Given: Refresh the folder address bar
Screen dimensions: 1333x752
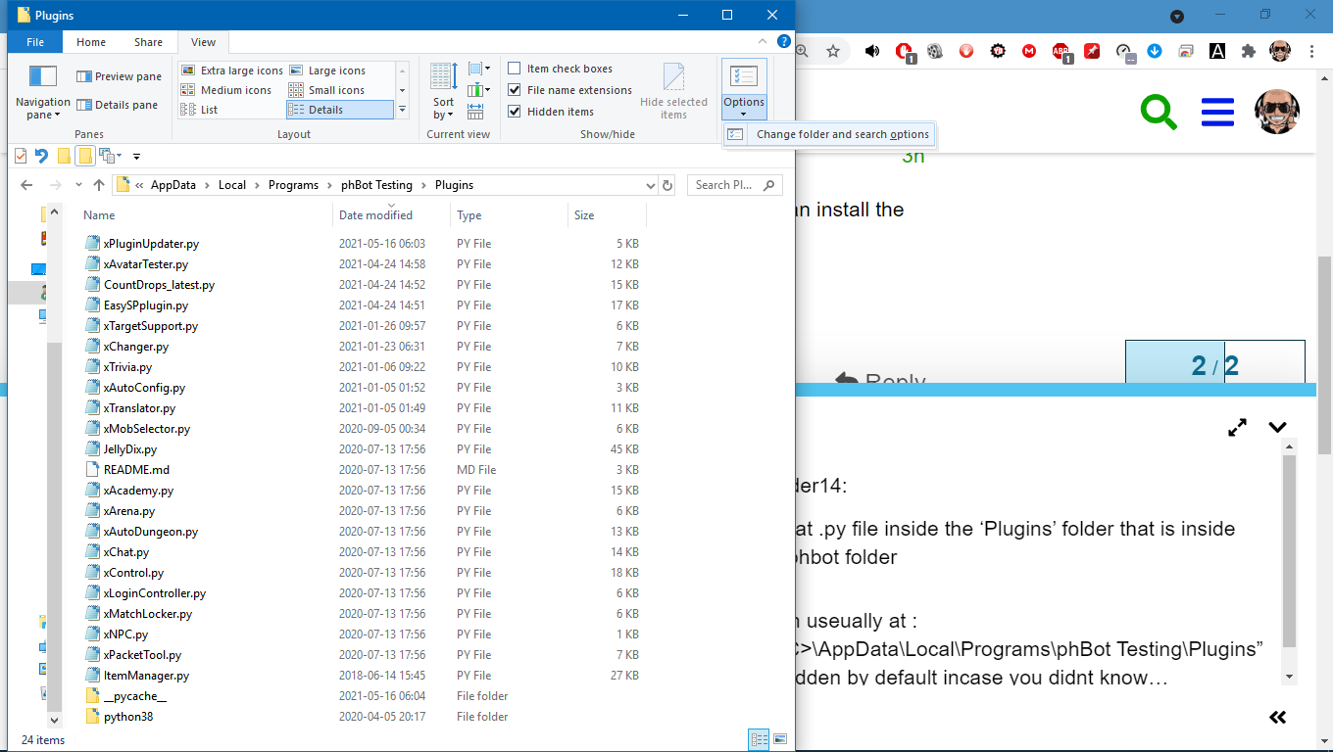Looking at the screenshot, I should [667, 185].
